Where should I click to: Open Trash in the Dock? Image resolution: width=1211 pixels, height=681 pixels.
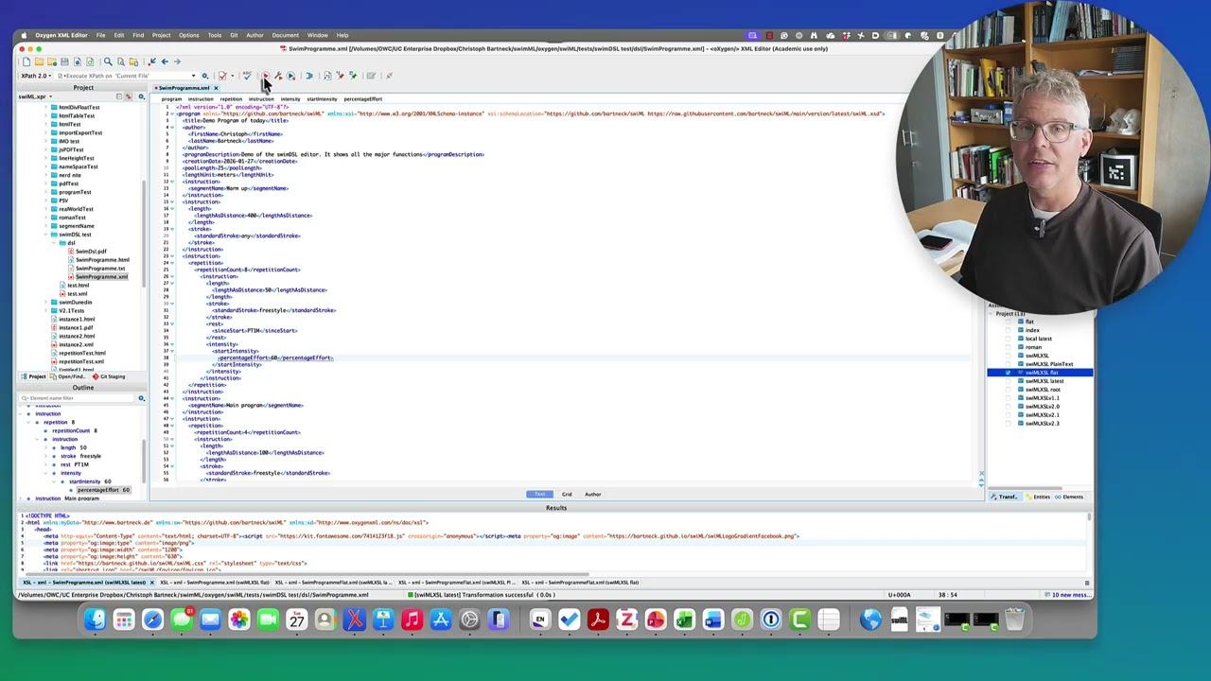click(1013, 620)
